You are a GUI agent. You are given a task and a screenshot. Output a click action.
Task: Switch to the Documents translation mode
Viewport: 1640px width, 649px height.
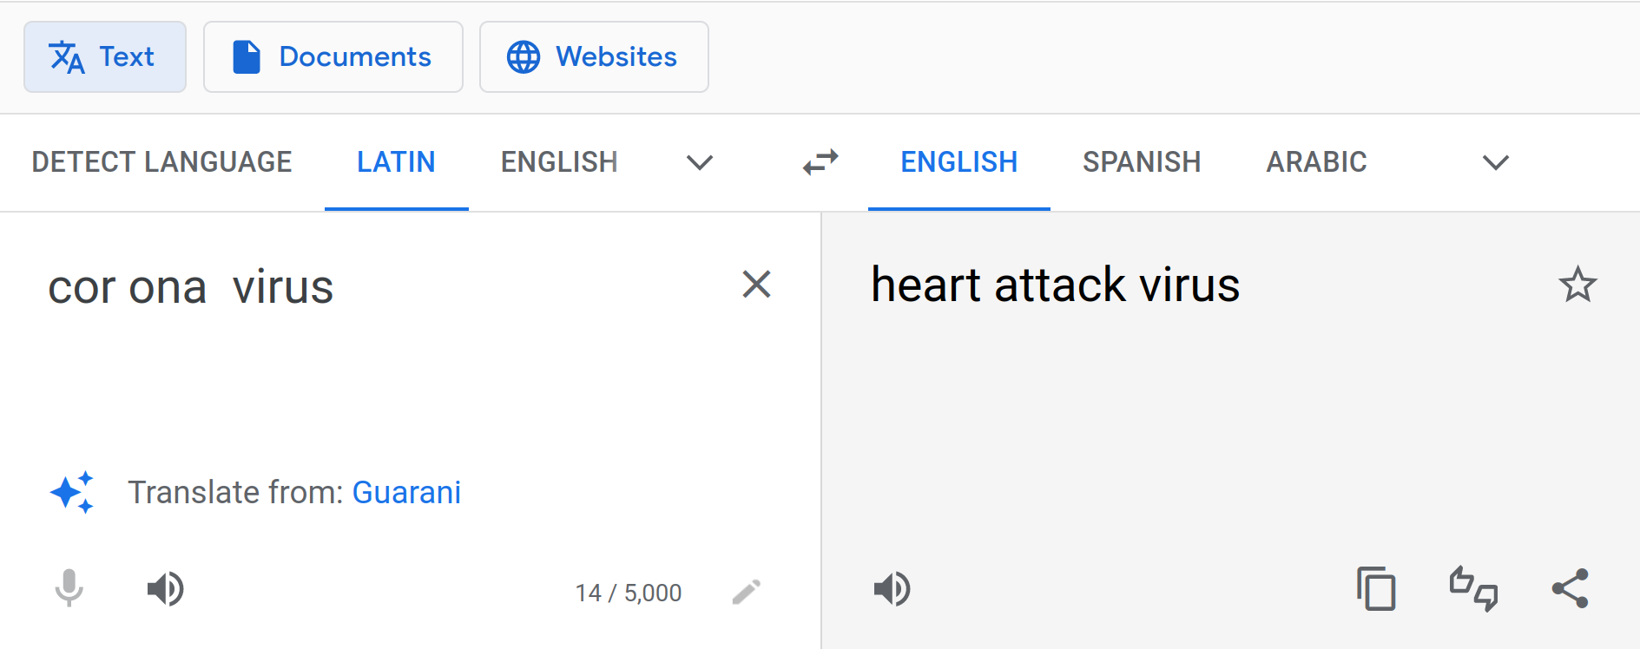[x=333, y=56]
